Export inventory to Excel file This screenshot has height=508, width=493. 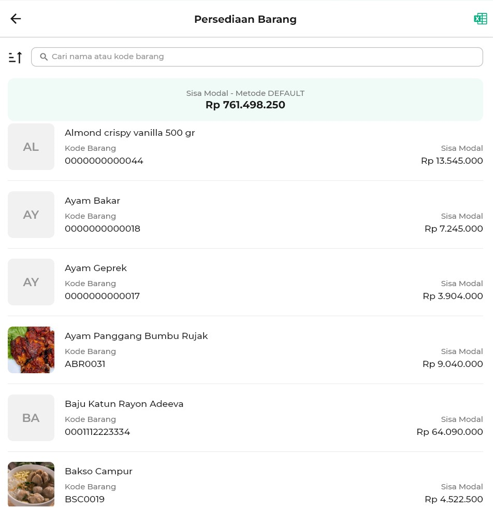(480, 19)
